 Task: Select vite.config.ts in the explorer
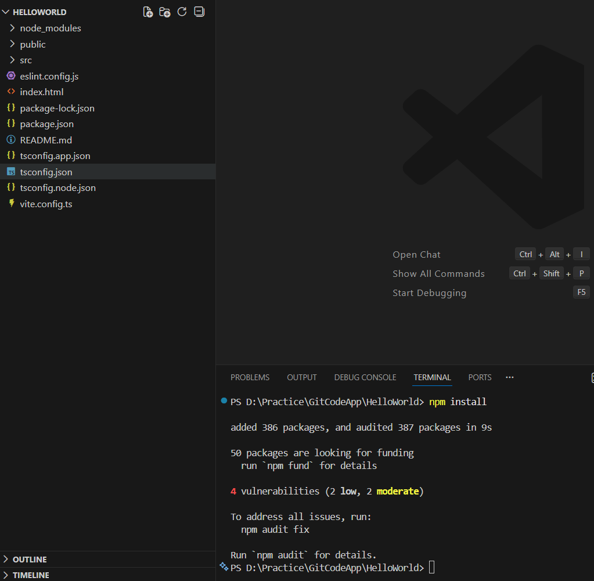click(46, 204)
